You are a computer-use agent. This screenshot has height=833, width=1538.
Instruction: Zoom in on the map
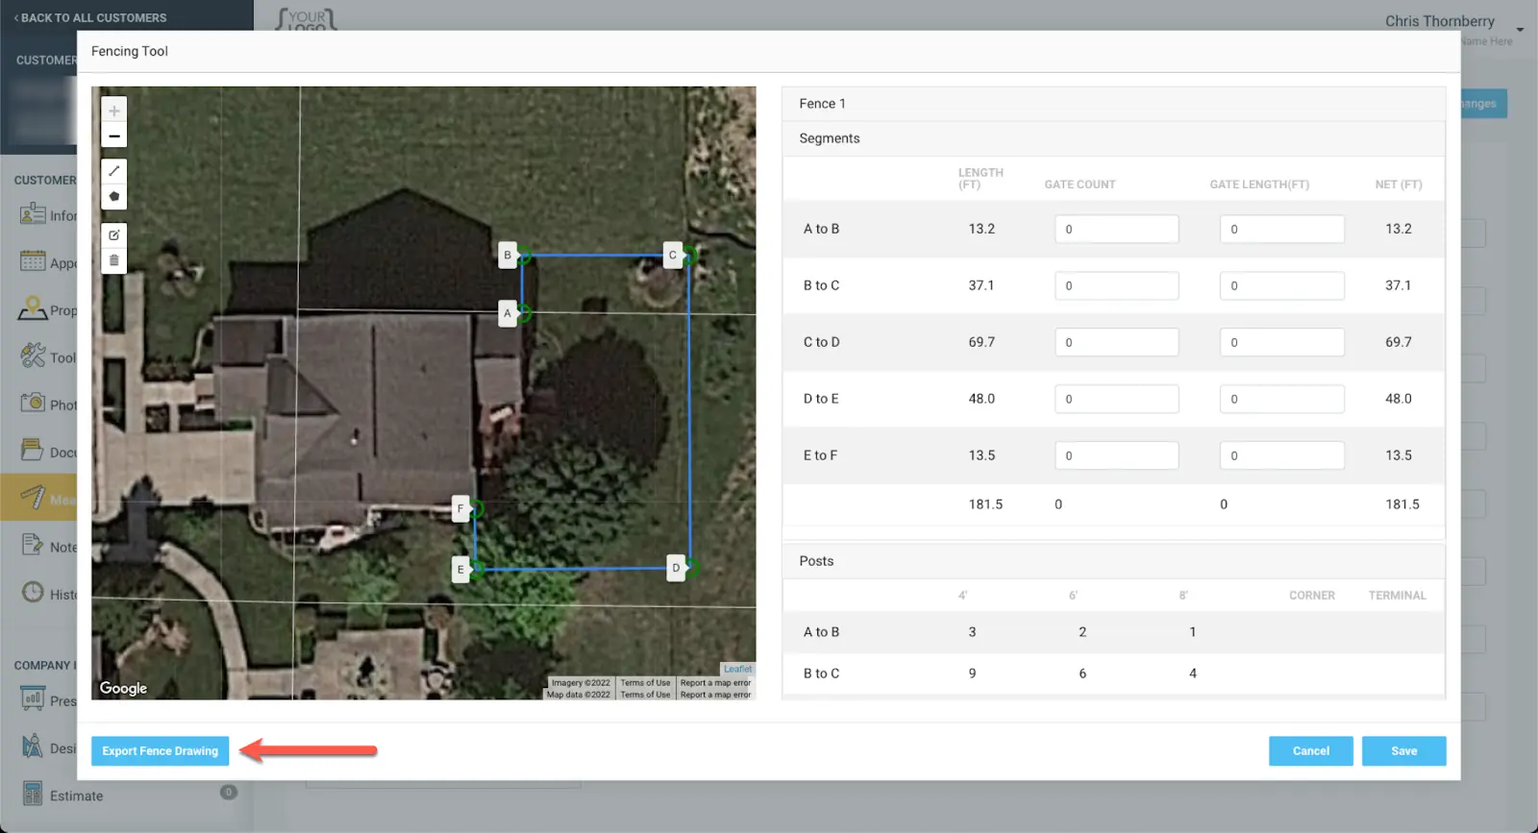tap(113, 111)
